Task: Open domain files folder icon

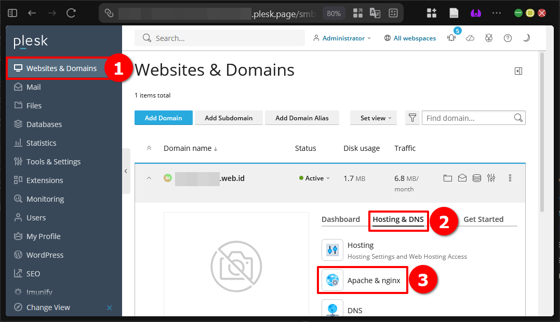Action: (x=447, y=178)
